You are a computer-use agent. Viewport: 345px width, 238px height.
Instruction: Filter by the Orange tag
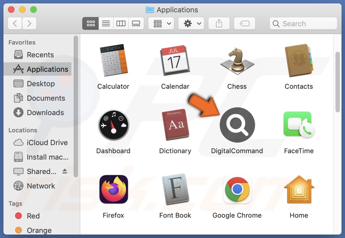tap(38, 230)
